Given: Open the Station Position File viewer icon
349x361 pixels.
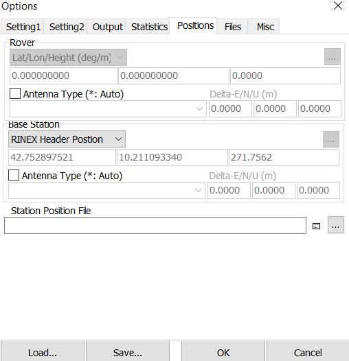Looking at the screenshot, I should click(x=316, y=226).
